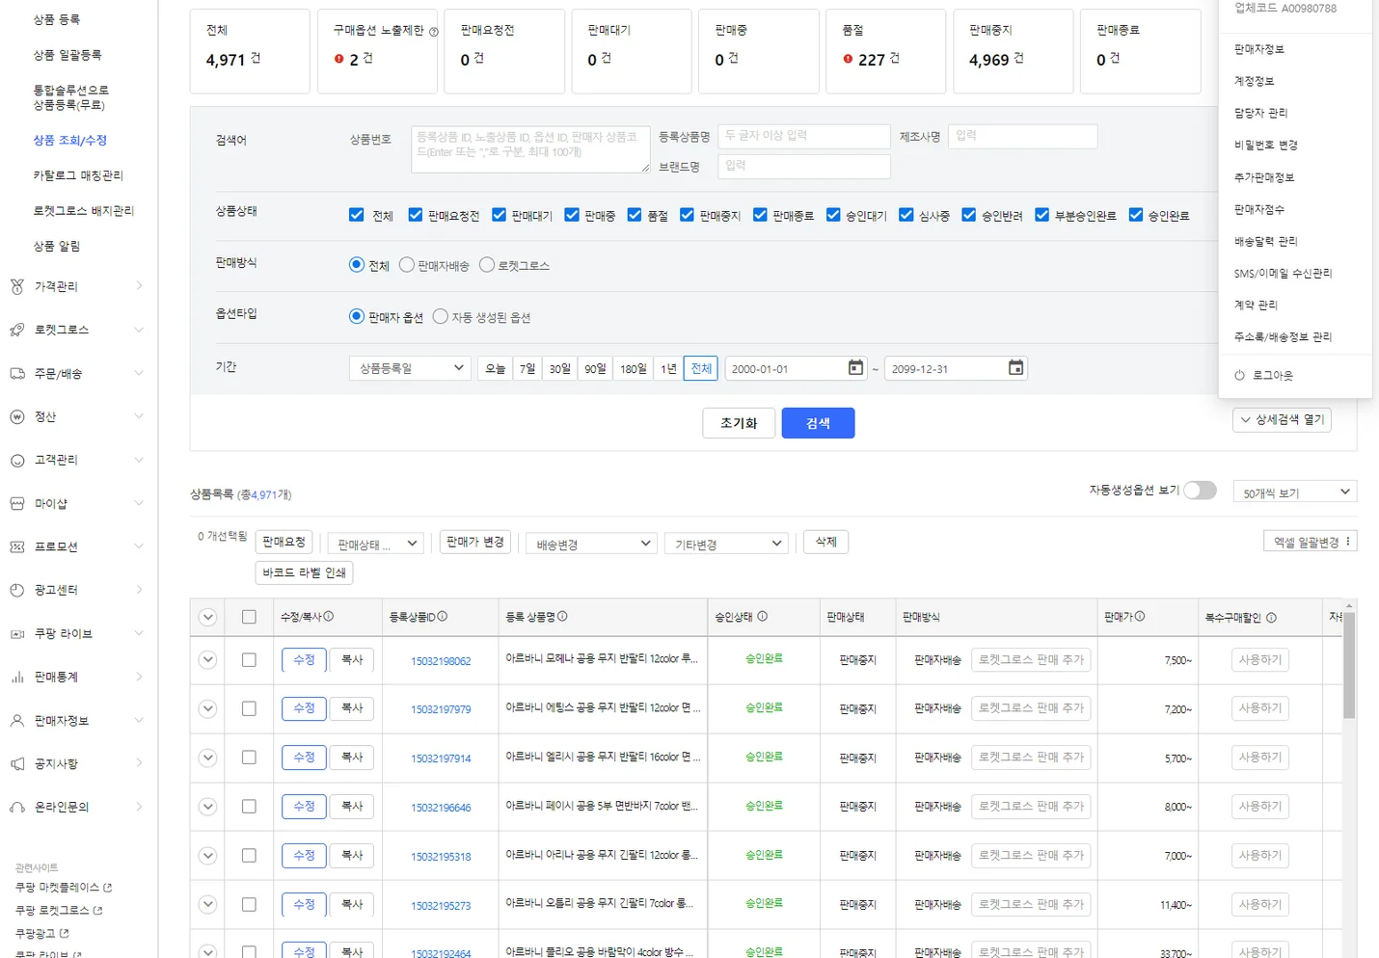The height and width of the screenshot is (958, 1379).
Task: Click the 로그아웃 power icon
Action: click(1239, 375)
